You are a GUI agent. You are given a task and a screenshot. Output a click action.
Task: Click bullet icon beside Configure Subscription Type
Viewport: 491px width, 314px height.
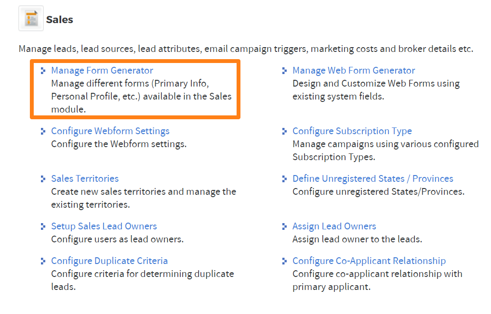[285, 131]
